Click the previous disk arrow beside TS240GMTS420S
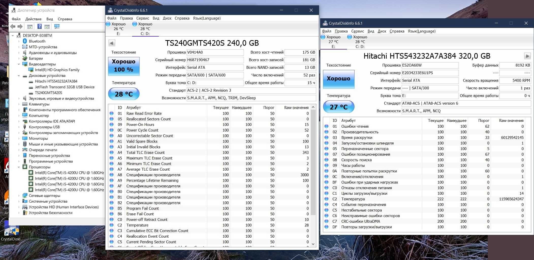 point(112,43)
